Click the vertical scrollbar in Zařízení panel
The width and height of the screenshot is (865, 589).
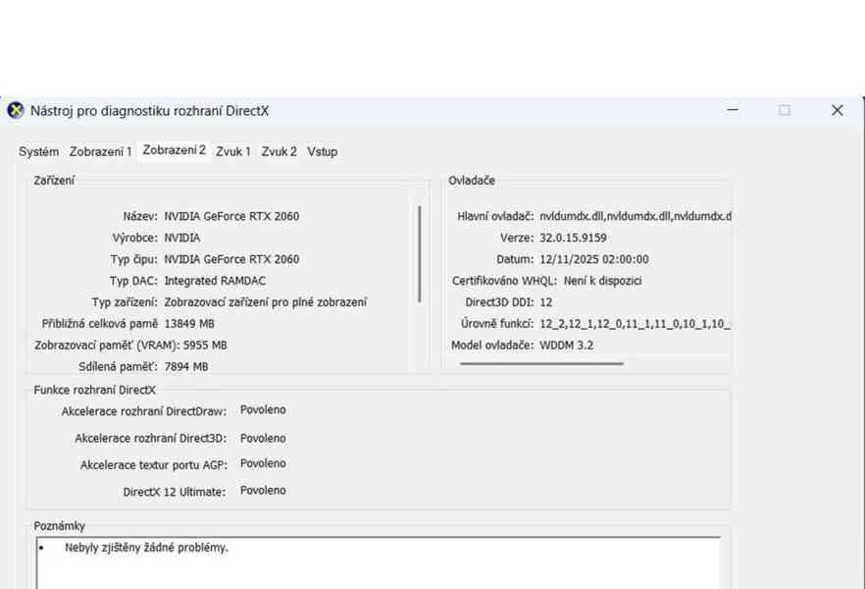tap(420, 253)
